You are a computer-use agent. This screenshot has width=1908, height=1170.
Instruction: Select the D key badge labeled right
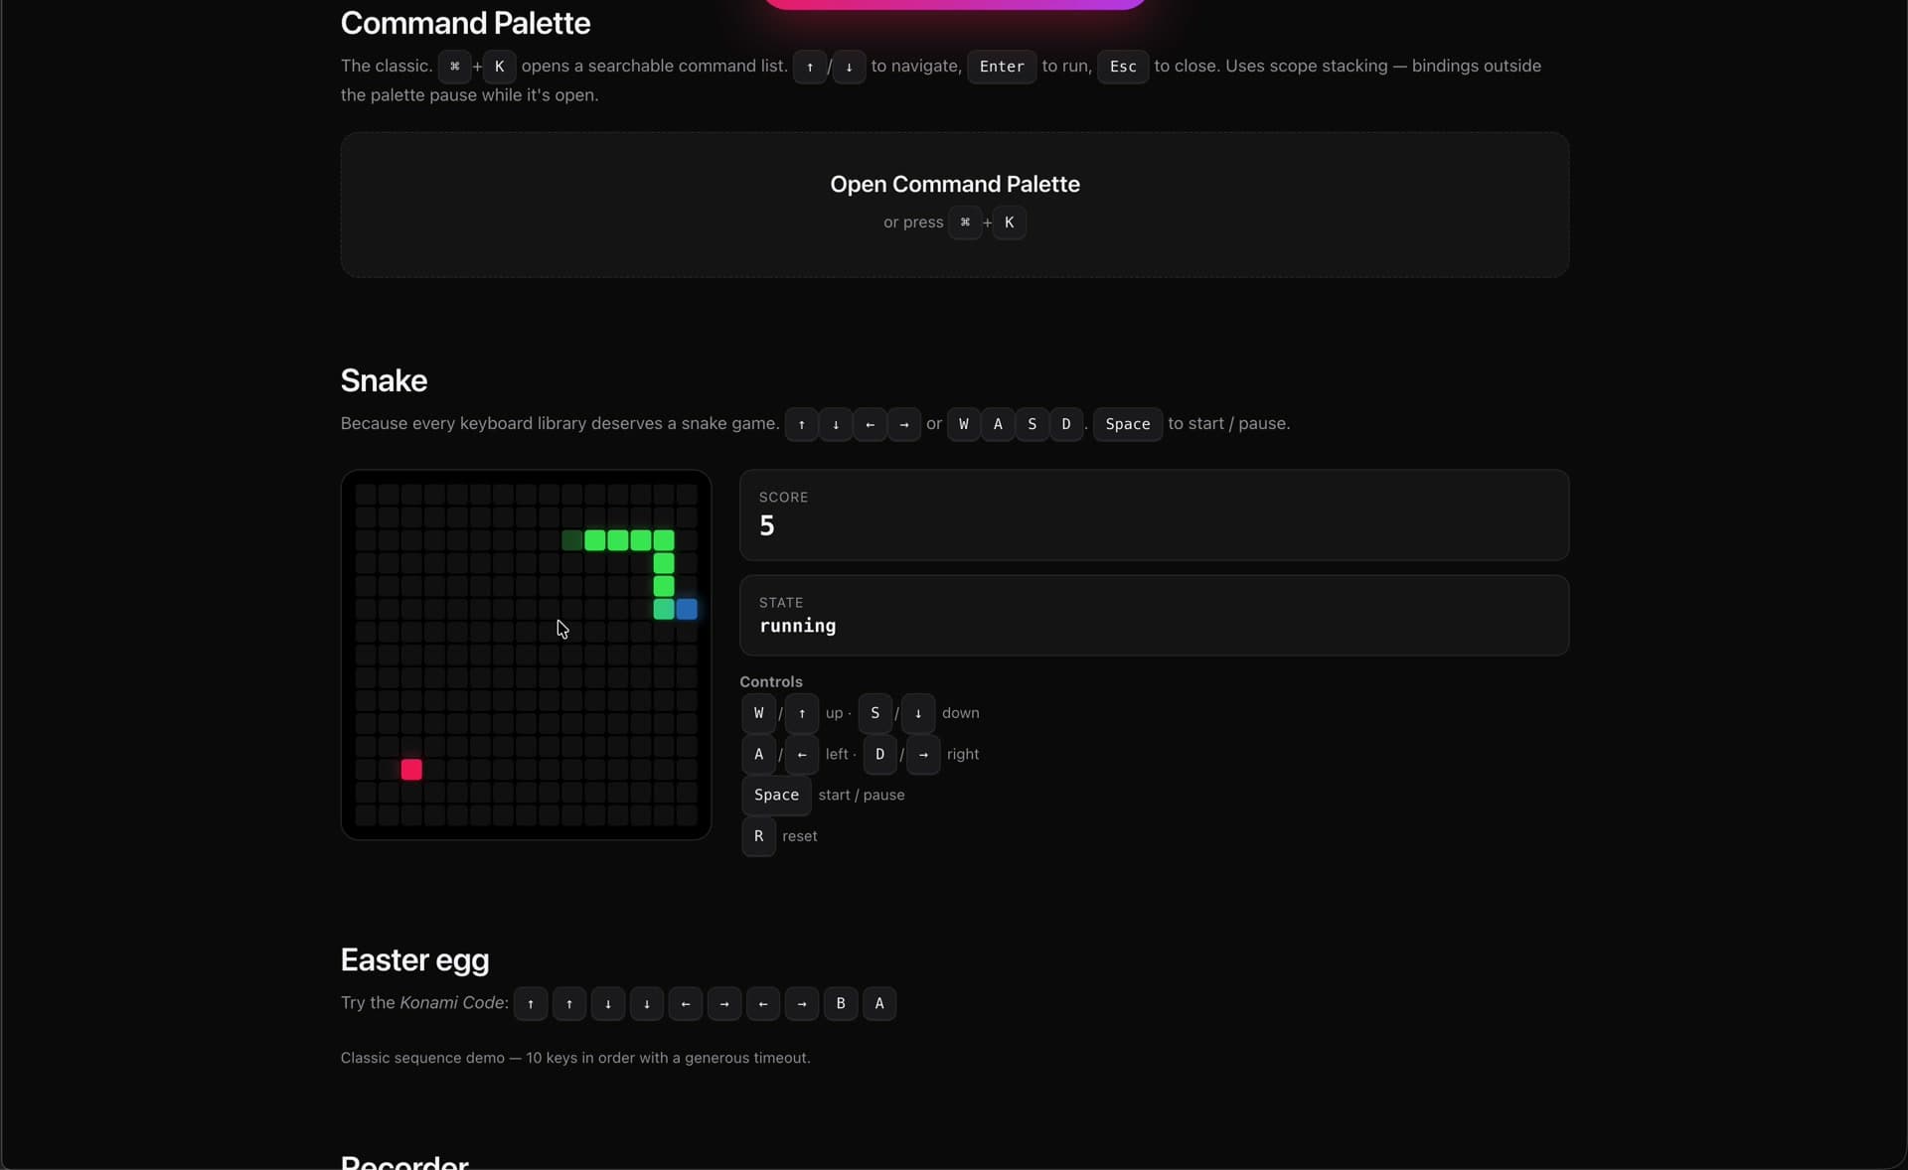[881, 755]
